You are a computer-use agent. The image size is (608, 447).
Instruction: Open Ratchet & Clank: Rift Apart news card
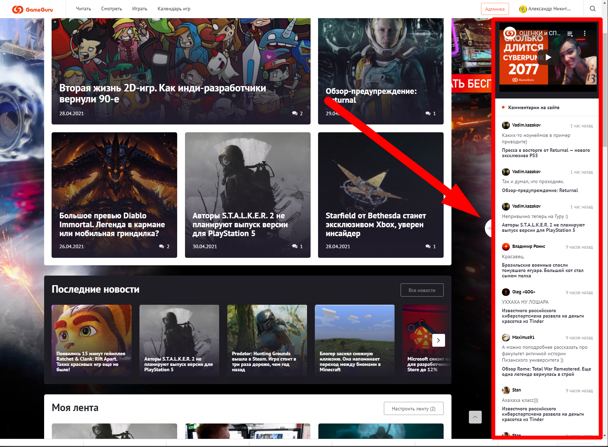click(x=91, y=340)
